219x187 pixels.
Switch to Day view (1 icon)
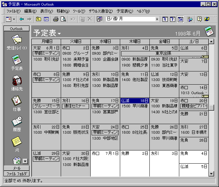click(x=165, y=19)
